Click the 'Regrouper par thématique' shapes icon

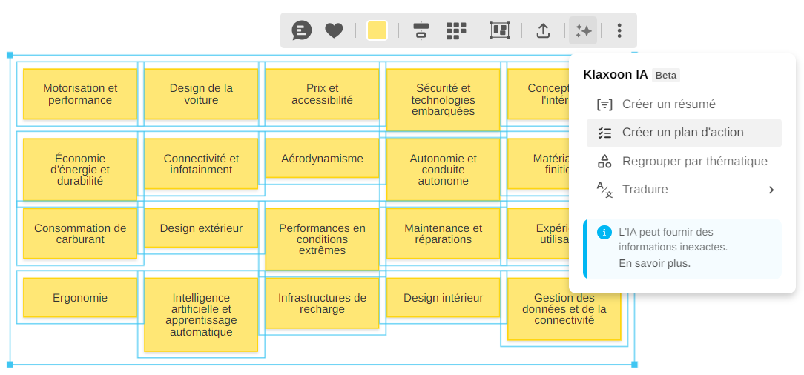coord(604,162)
